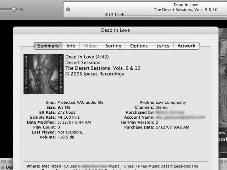Switch to the Summary tab
Viewport: 227px width, 170px height.
click(48, 46)
